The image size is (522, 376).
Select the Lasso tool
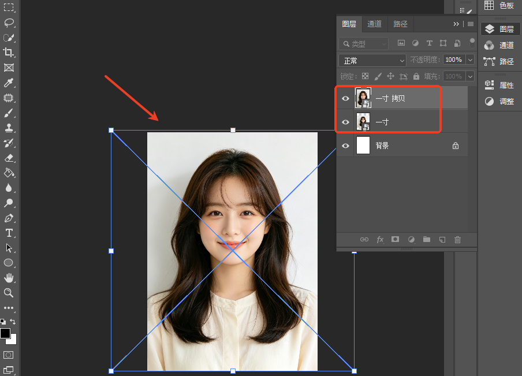(9, 23)
